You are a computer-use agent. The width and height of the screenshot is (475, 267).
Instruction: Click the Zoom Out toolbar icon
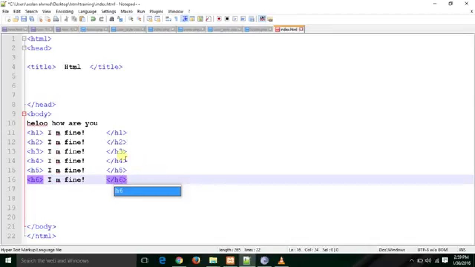click(139, 19)
